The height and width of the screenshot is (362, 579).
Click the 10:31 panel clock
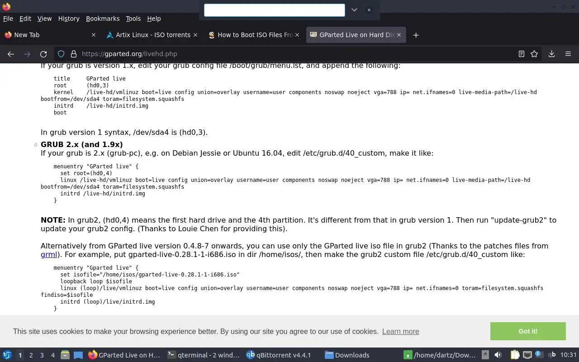click(x=568, y=355)
